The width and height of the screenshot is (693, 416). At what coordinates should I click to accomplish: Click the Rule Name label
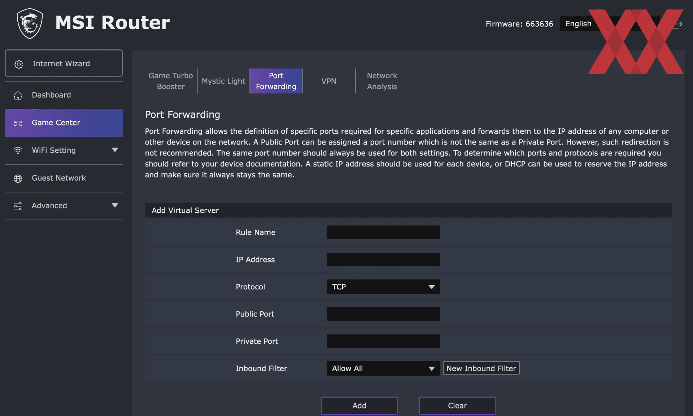256,232
